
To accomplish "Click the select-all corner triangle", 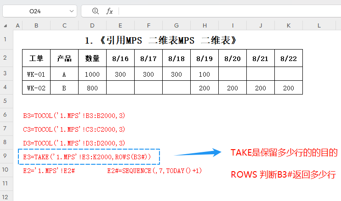I will click(5, 26).
